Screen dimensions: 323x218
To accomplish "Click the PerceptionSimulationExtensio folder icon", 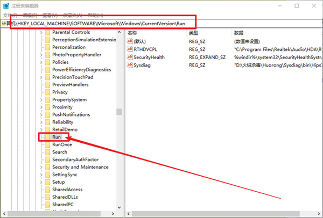I will [x=47, y=40].
